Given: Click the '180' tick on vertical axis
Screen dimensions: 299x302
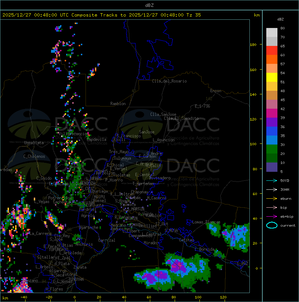Looking at the screenshot, I should (253, 45).
